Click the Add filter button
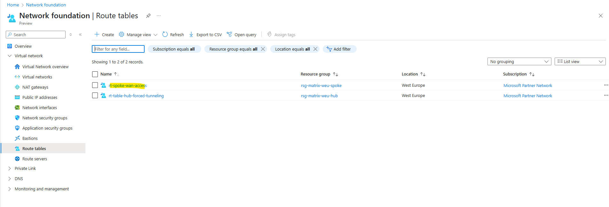This screenshot has width=609, height=207. coord(339,49)
